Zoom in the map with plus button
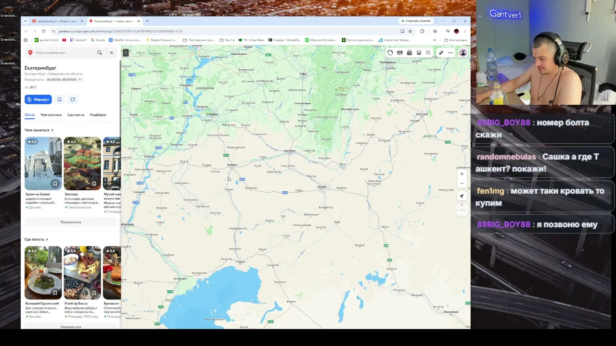The image size is (616, 346). [x=462, y=174]
